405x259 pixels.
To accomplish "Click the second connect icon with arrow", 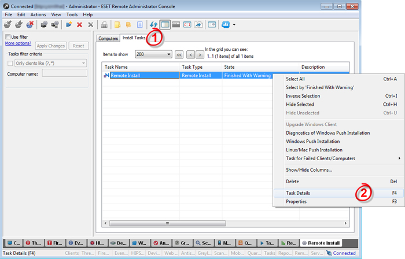I will [x=19, y=25].
